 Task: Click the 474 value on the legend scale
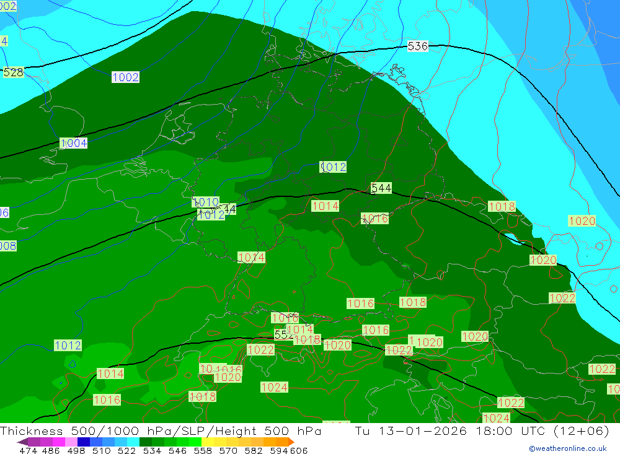(28, 450)
